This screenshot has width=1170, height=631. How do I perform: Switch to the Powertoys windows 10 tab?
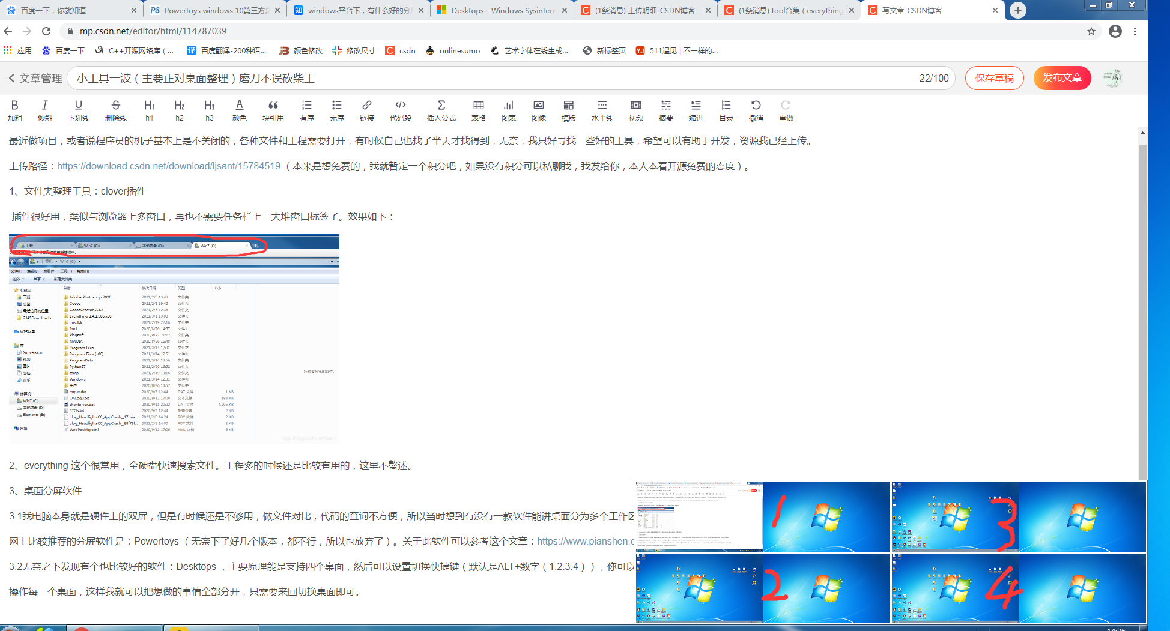[214, 10]
